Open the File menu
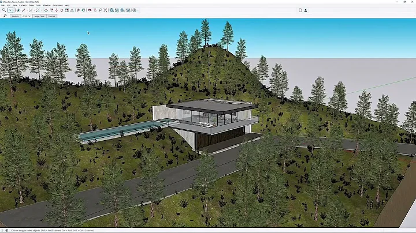This screenshot has width=416, height=233. pyautogui.click(x=3, y=5)
